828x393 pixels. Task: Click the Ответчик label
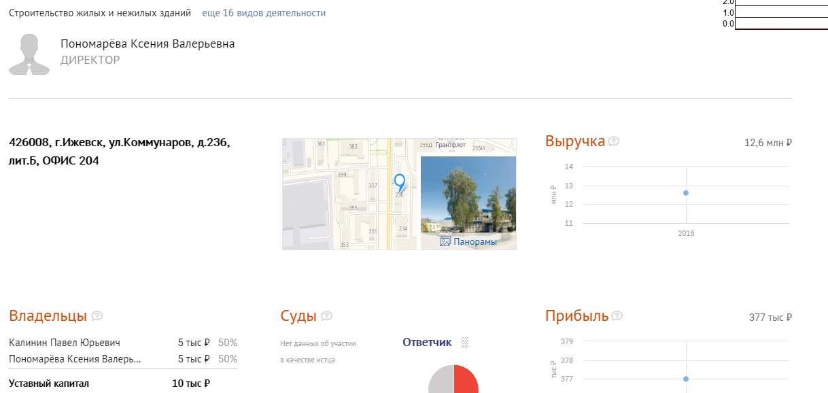coord(427,343)
